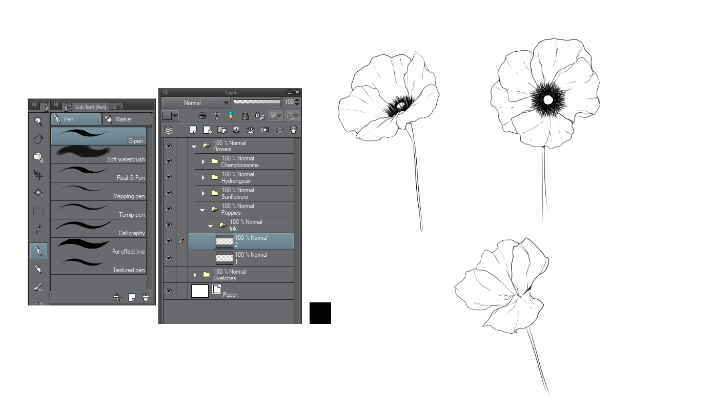713x410 pixels.
Task: Collapse the Poppies folder
Action: 202,210
